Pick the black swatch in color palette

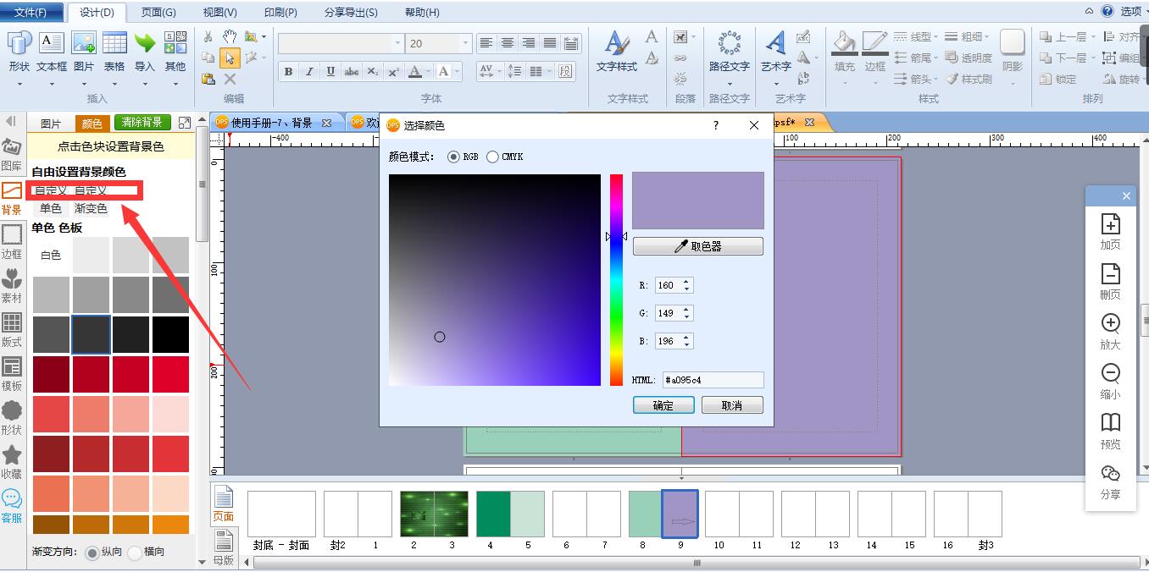pos(171,335)
